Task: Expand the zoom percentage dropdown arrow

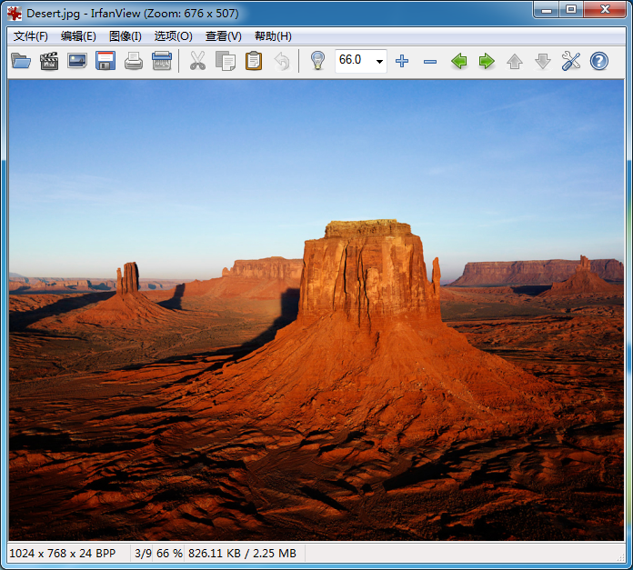Action: (x=379, y=61)
